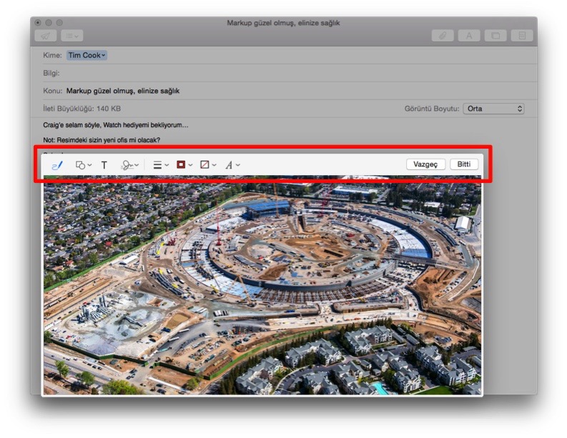567x438 pixels.
Task: Open the photo browser icon
Action: pyautogui.click(x=495, y=35)
